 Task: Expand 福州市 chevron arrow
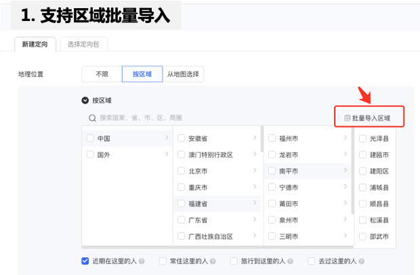(345, 137)
